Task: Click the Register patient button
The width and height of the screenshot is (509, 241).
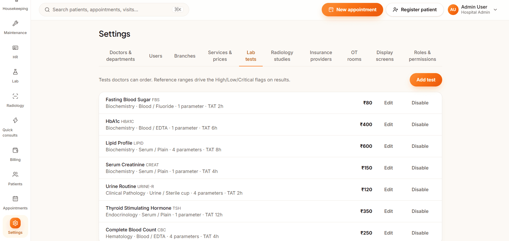Action: [415, 10]
